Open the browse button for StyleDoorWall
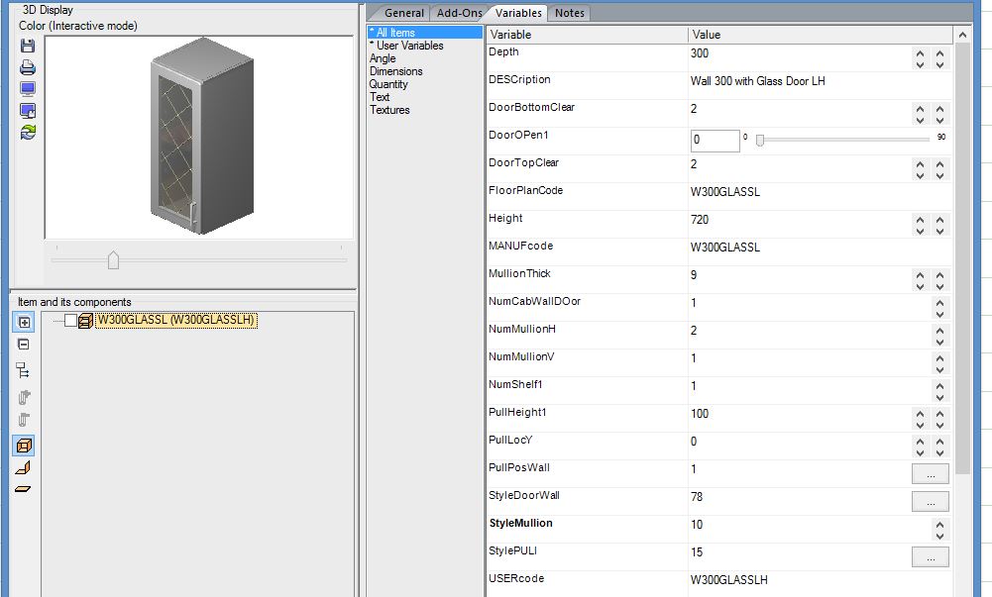992x597 pixels. click(930, 502)
